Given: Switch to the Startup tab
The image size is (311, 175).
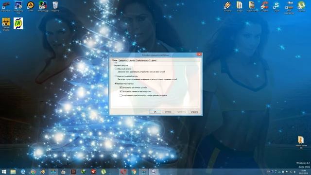Looking at the screenshot, I should coord(143,60).
